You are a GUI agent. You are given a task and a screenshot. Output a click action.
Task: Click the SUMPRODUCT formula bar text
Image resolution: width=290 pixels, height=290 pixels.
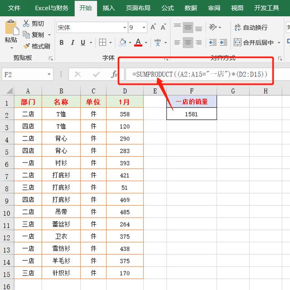(x=200, y=74)
